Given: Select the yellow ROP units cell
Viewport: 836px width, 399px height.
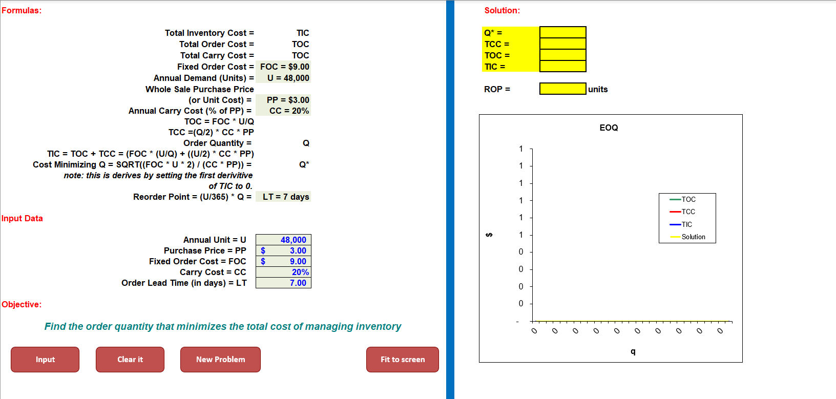Looking at the screenshot, I should [x=562, y=89].
